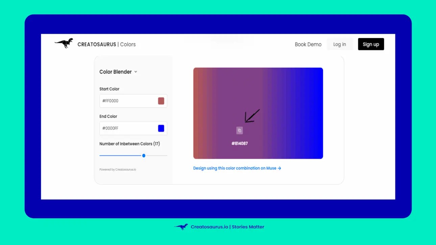Select Book Demo in the top navigation
This screenshot has height=245, width=436.
coord(308,44)
